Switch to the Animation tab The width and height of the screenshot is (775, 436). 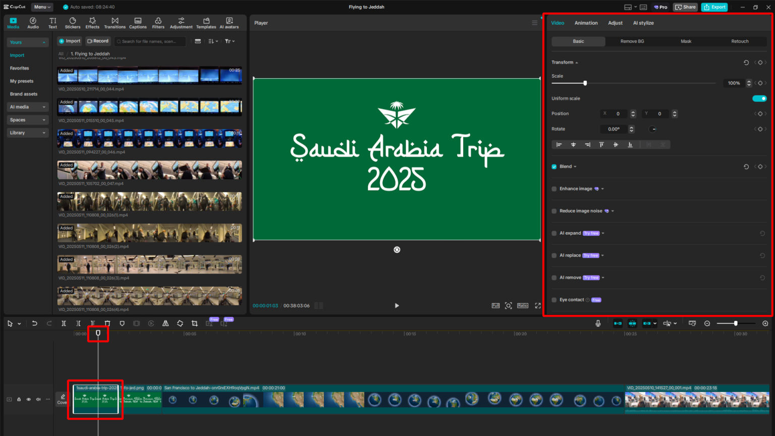pyautogui.click(x=586, y=23)
